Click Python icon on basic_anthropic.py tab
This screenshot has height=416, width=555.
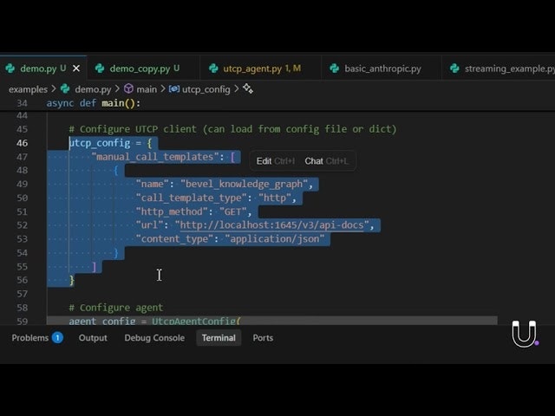(x=335, y=68)
